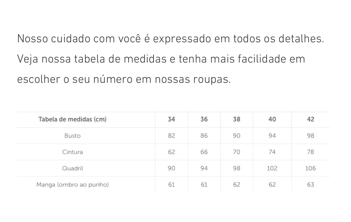Image resolution: width=351 pixels, height=222 pixels.
Task: Select Cintura value 78 for size 42
Action: 310,152
